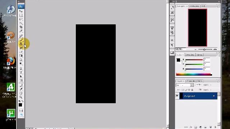
Task: Open the Color panel options menu
Action: 219,56
